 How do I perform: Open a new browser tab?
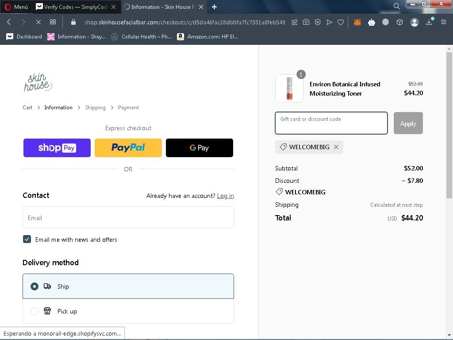(214, 7)
